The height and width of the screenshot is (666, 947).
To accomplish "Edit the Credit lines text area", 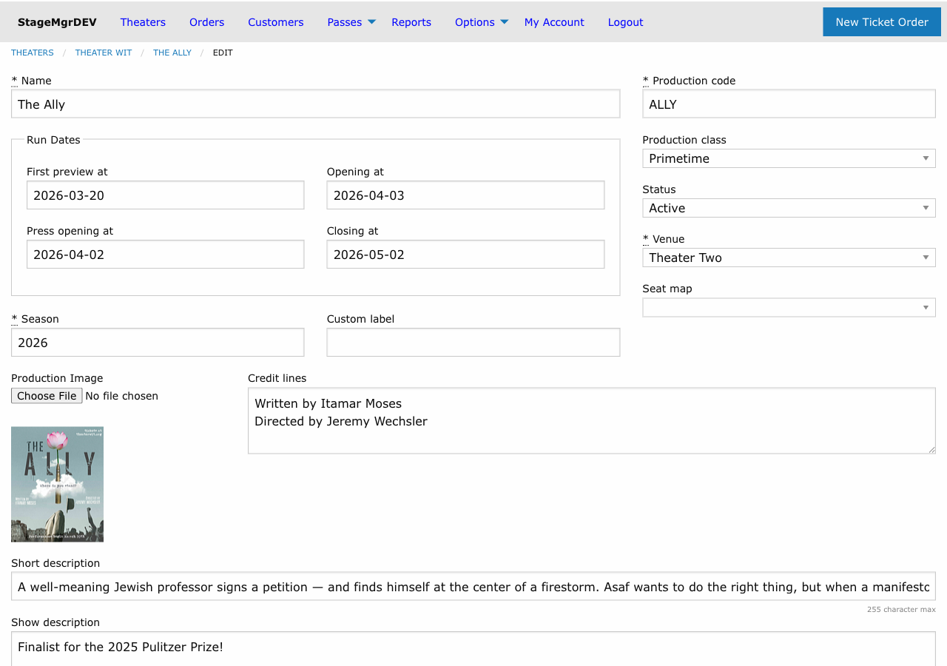I will [x=592, y=420].
